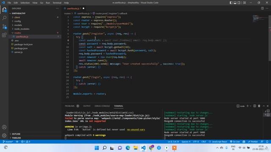Open Microsoft Edge from taskbar
271x152 pixels.
click(128, 148)
